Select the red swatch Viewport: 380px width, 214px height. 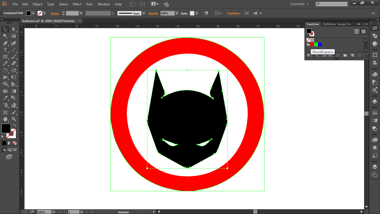[x=312, y=45]
